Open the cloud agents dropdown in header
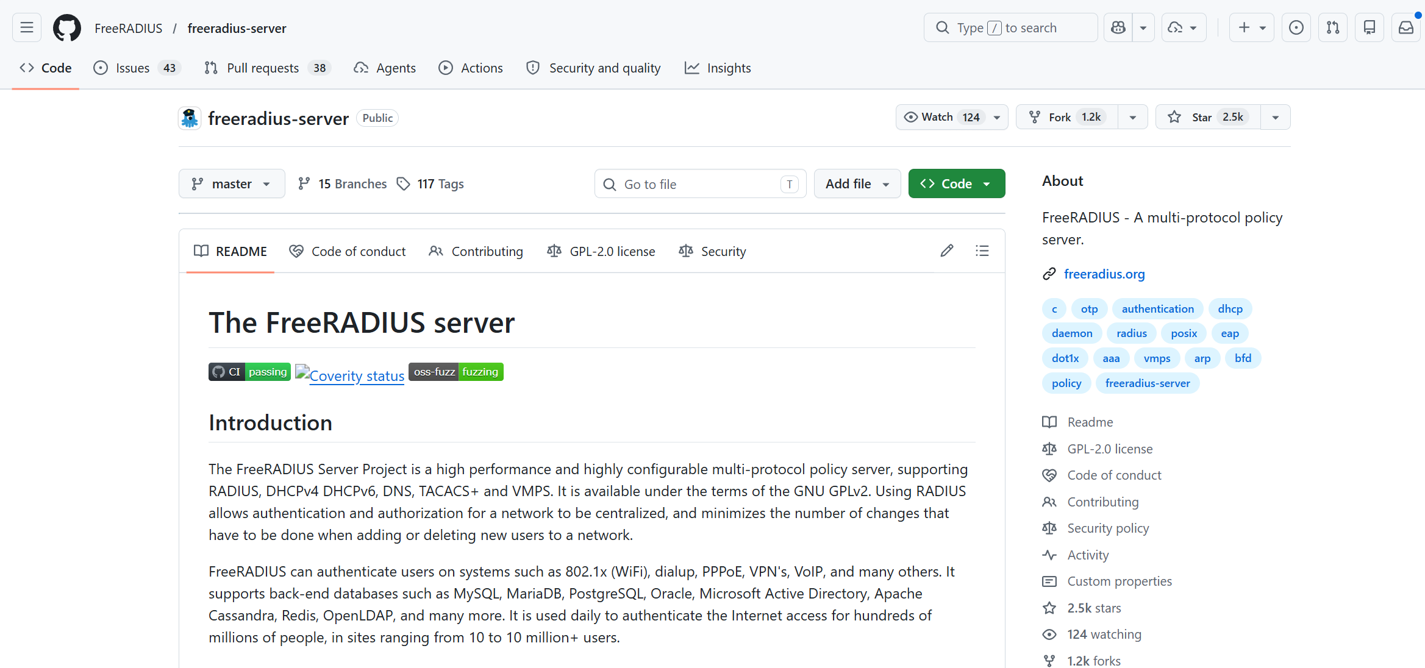The height and width of the screenshot is (668, 1425). click(1184, 27)
